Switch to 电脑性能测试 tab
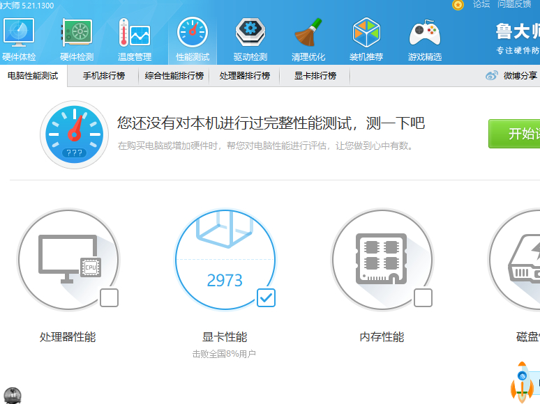540x404 pixels. pyautogui.click(x=33, y=76)
